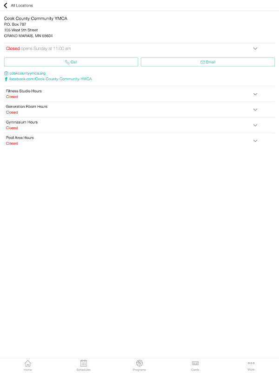Select the Cards tab label
Viewport: 279px width, 373px height.
pos(195,370)
